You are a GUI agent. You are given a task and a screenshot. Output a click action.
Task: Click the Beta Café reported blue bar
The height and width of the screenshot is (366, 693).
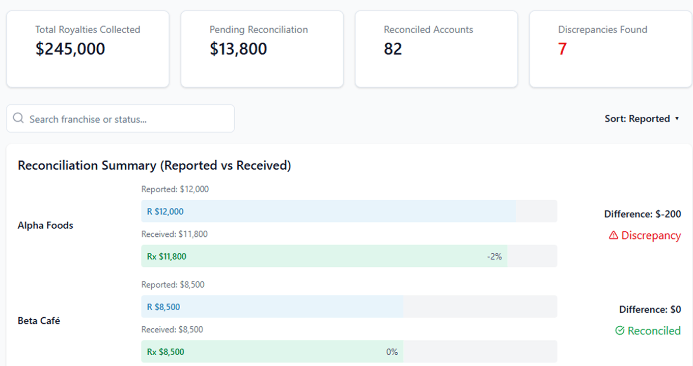(272, 307)
